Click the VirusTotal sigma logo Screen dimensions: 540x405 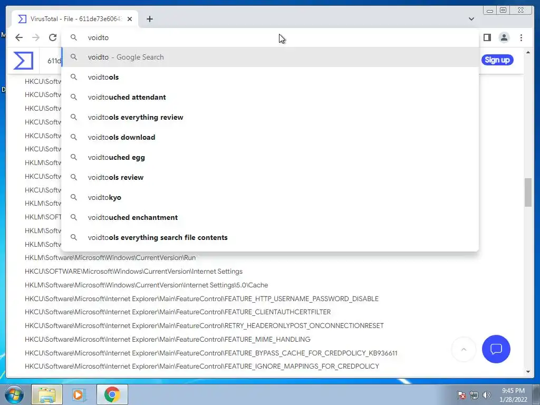[23, 60]
